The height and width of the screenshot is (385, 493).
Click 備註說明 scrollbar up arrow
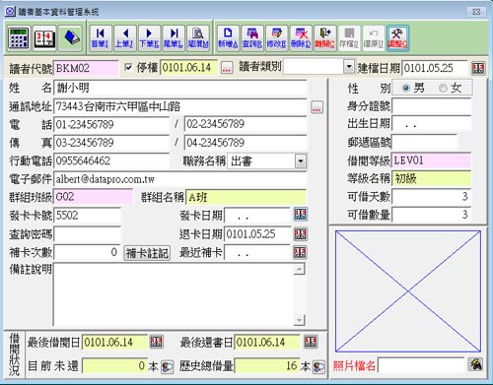(x=299, y=270)
